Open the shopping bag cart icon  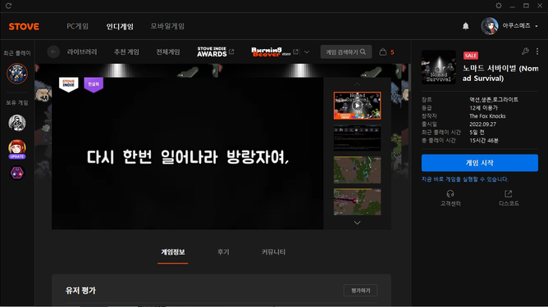(x=383, y=52)
